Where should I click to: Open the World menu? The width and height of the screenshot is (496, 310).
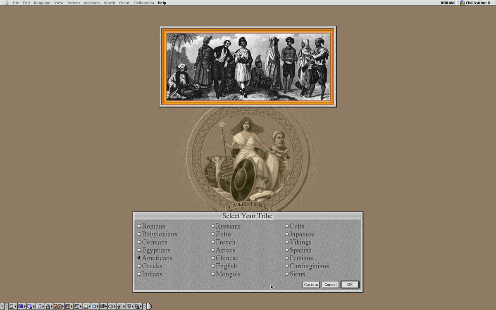point(110,3)
